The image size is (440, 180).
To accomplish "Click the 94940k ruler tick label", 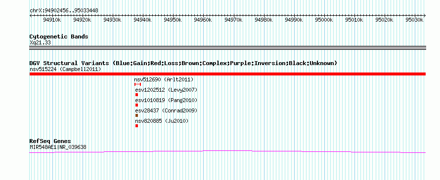I will [142, 20].
